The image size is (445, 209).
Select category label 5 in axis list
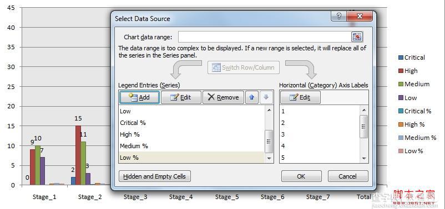click(x=320, y=158)
